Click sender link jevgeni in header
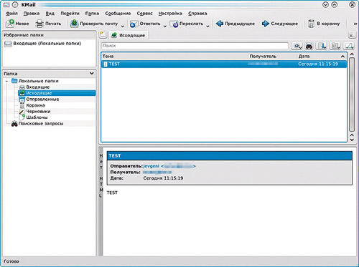 pyautogui.click(x=151, y=166)
